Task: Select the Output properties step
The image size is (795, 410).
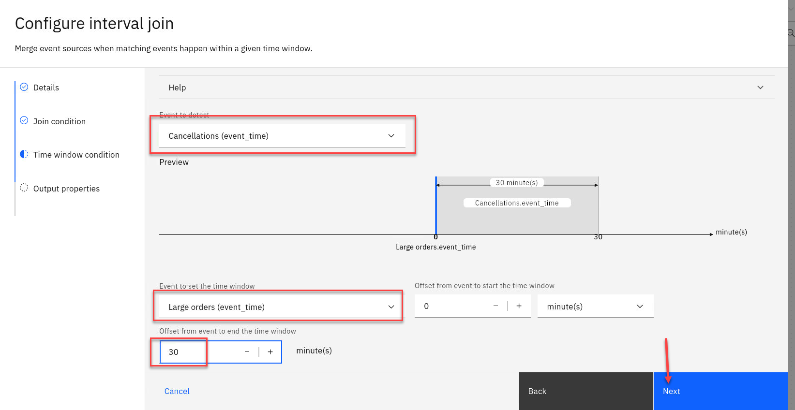Action: tap(66, 189)
